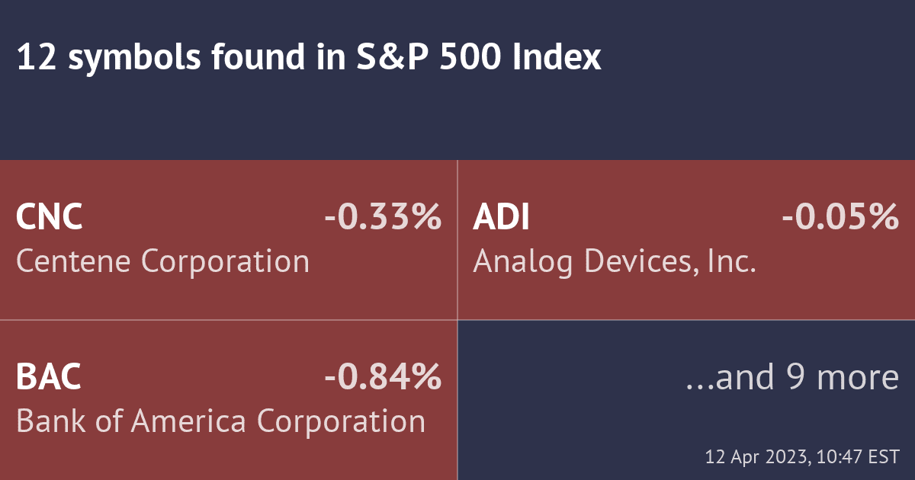Screen dimensions: 915x480
Task: Select the CNC -0.33% change value
Action: [383, 218]
